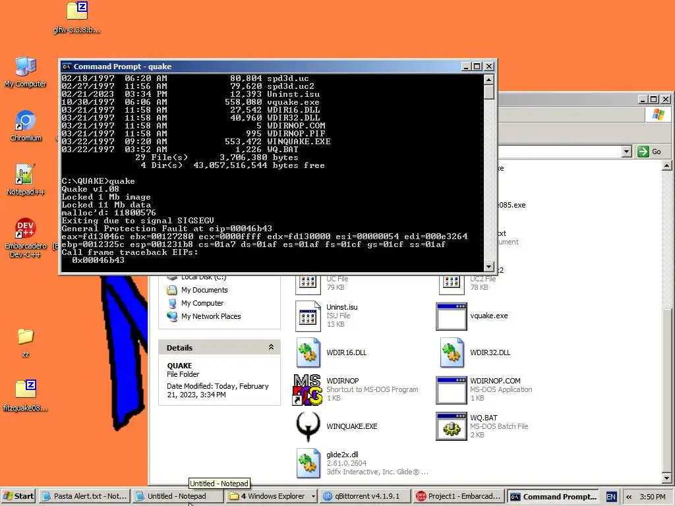675x506 pixels.
Task: Switch to qBittorrent v4.1.9.1 taskbar button
Action: pos(364,497)
